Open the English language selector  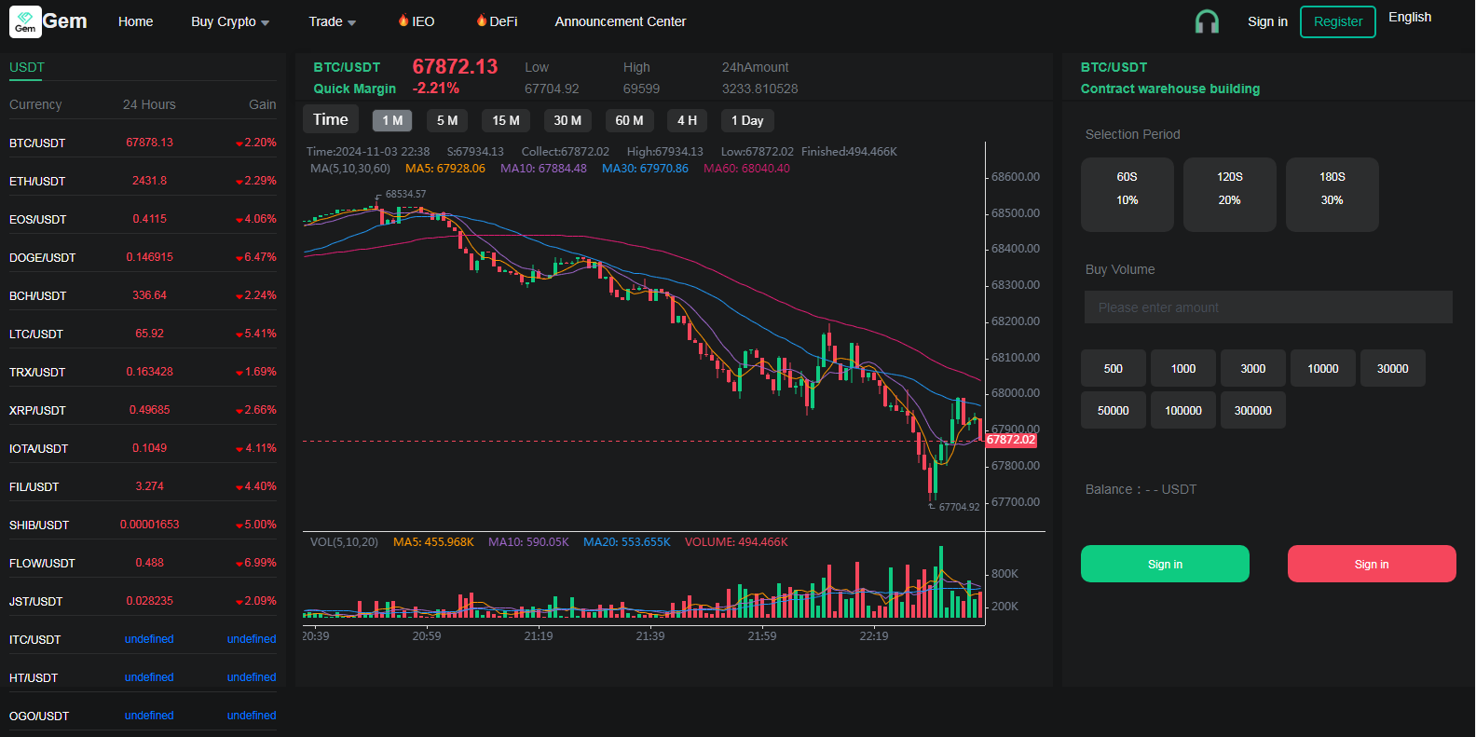coord(1409,18)
